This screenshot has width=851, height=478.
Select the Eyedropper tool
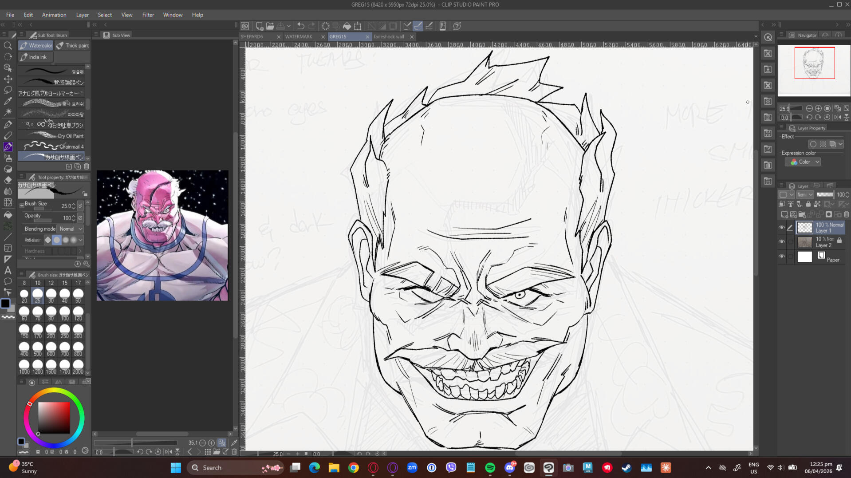click(x=8, y=101)
